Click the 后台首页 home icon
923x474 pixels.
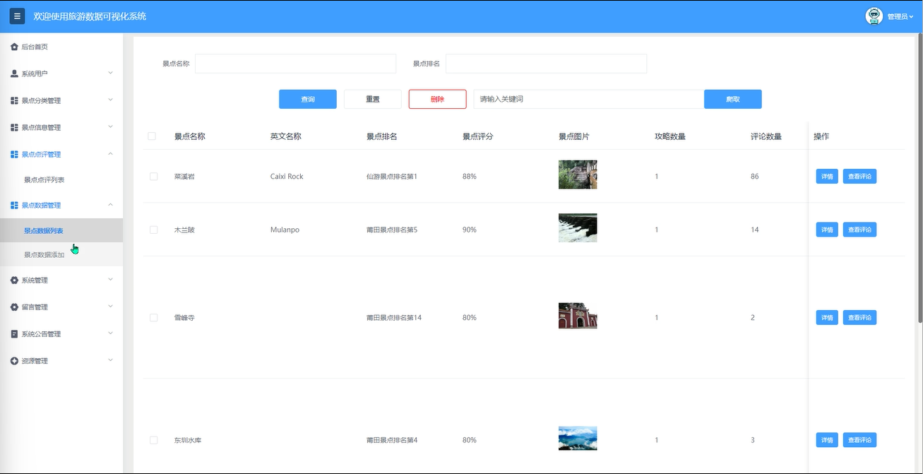click(14, 47)
